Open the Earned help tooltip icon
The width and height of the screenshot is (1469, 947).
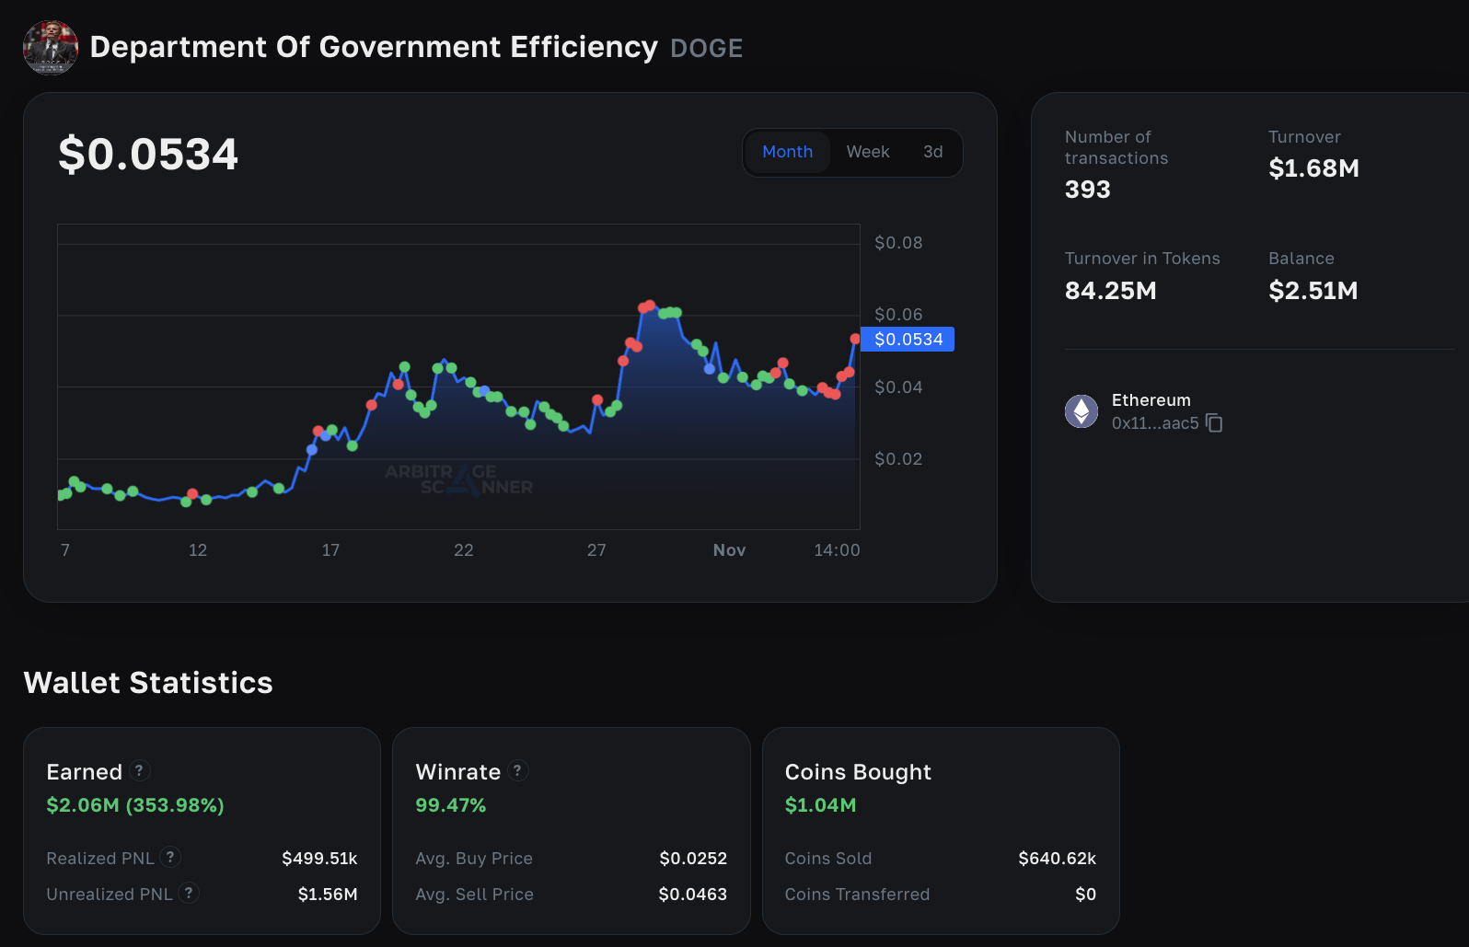[x=139, y=770]
